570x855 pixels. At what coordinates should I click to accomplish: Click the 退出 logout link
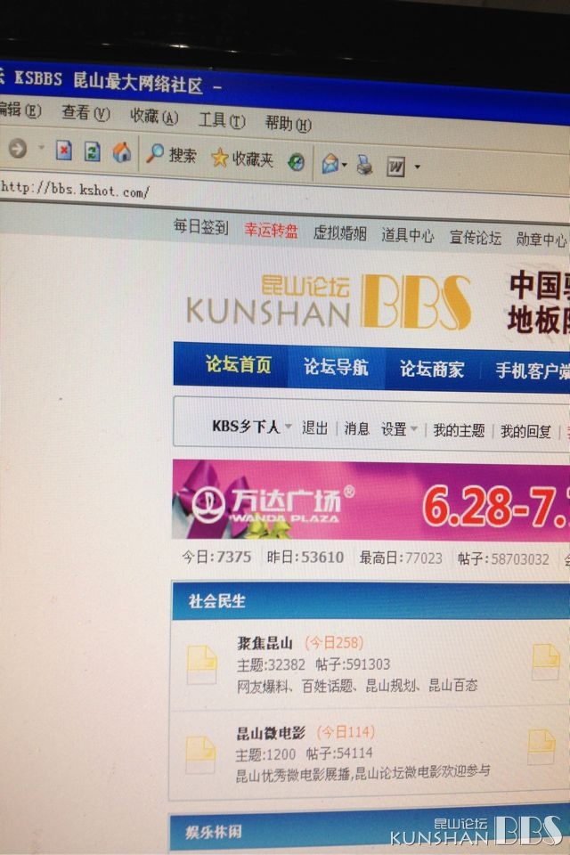pyautogui.click(x=314, y=428)
